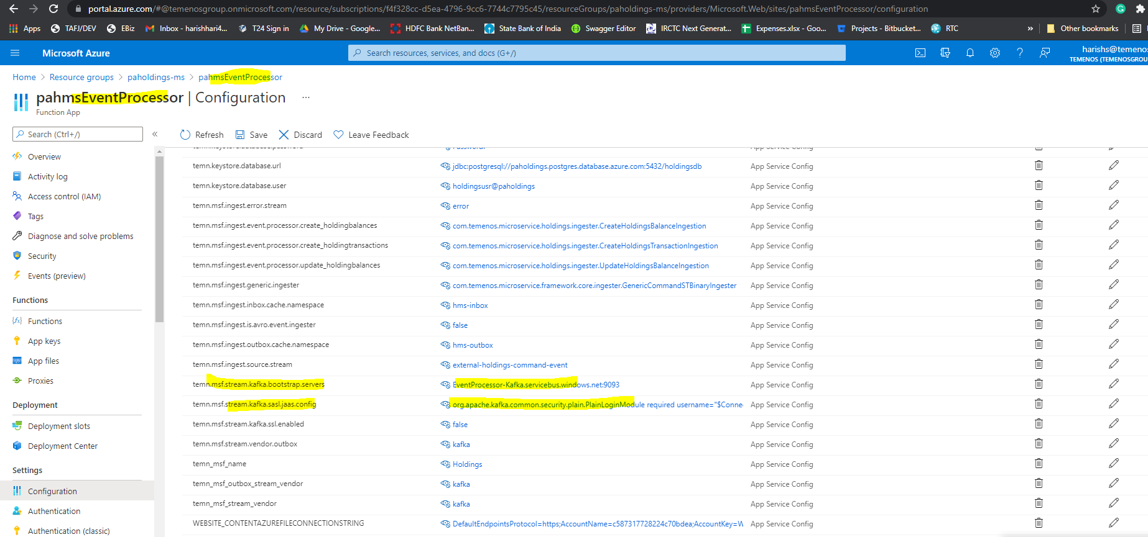Open portal settings gear icon
Viewport: 1148px width, 537px height.
[995, 53]
